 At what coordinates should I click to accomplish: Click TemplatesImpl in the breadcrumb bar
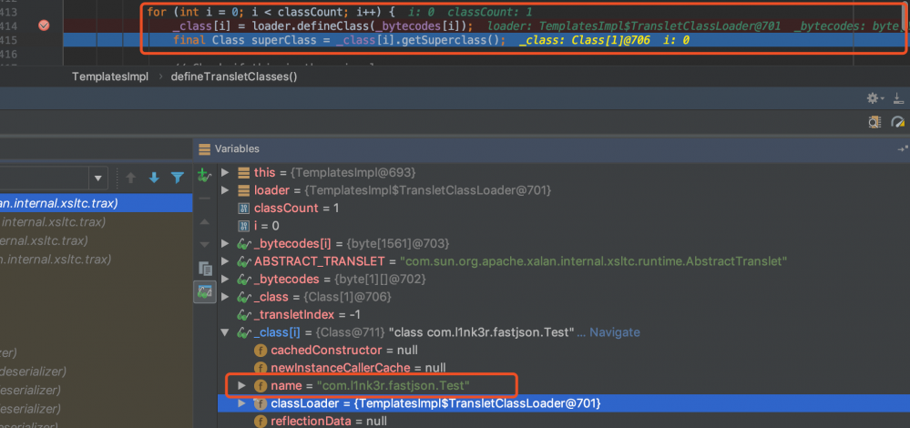pos(110,76)
